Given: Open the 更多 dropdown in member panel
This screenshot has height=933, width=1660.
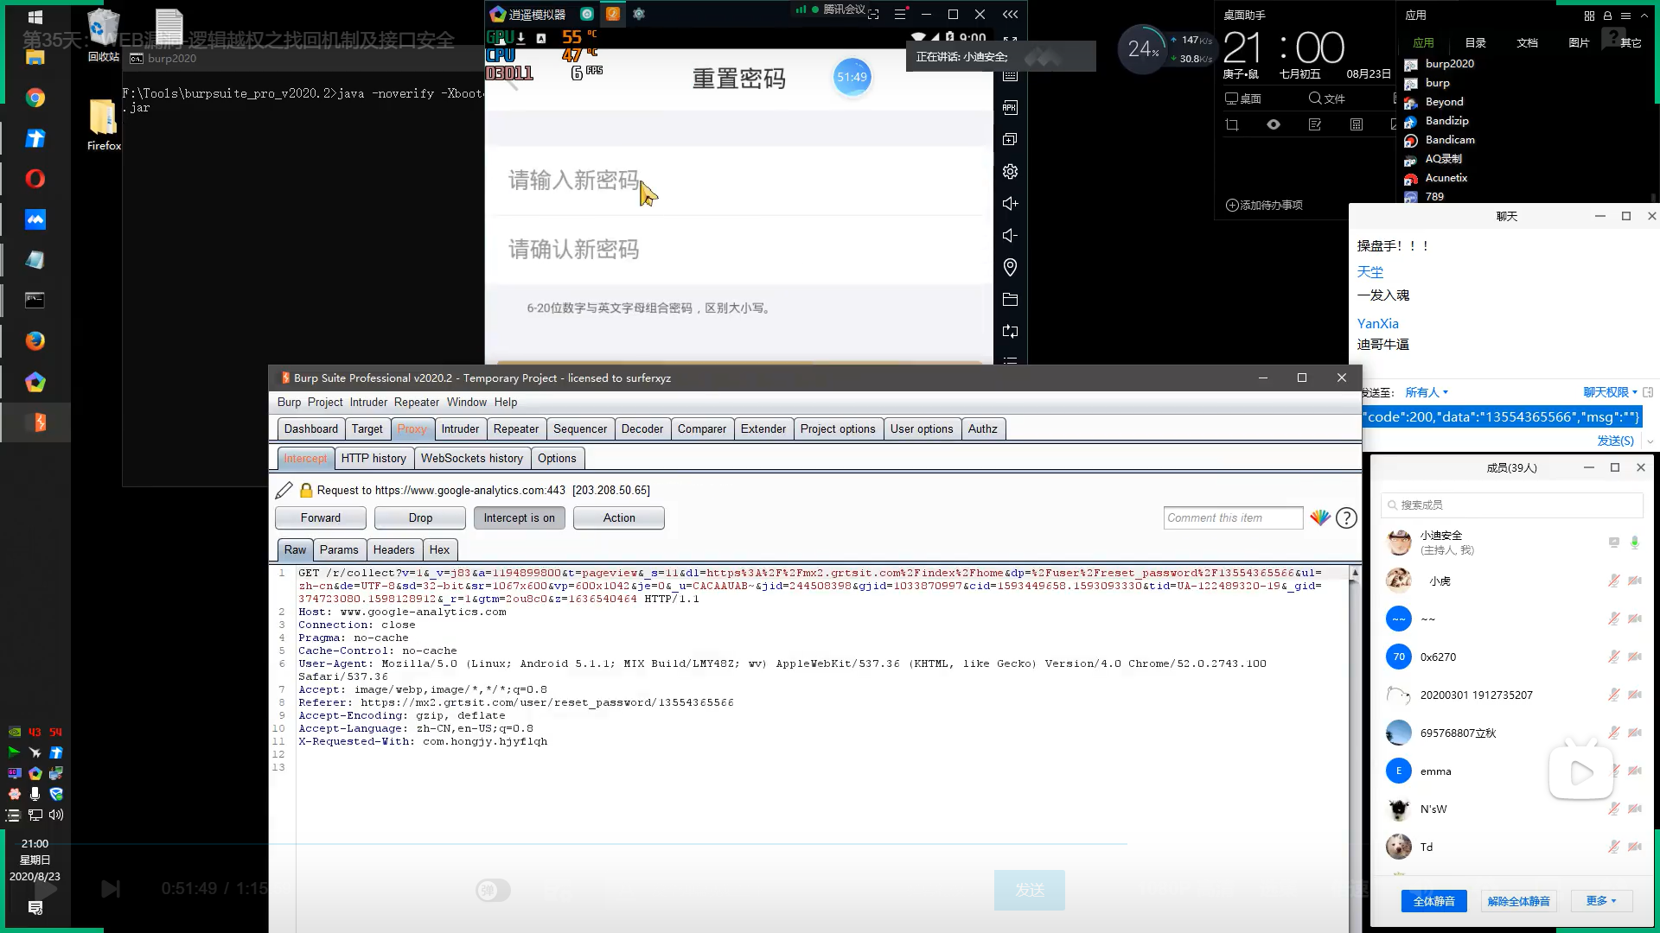Looking at the screenshot, I should click(x=1600, y=900).
